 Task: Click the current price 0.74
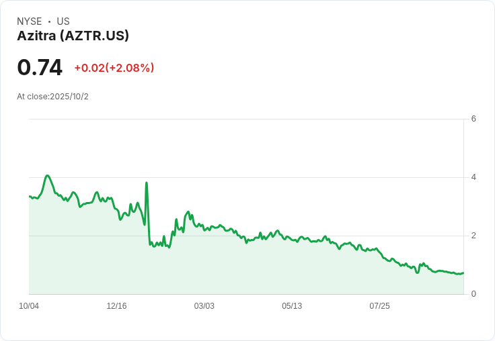40,67
